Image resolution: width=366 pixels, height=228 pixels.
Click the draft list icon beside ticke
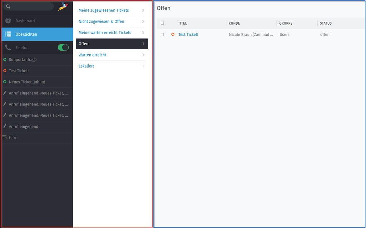pos(4,138)
